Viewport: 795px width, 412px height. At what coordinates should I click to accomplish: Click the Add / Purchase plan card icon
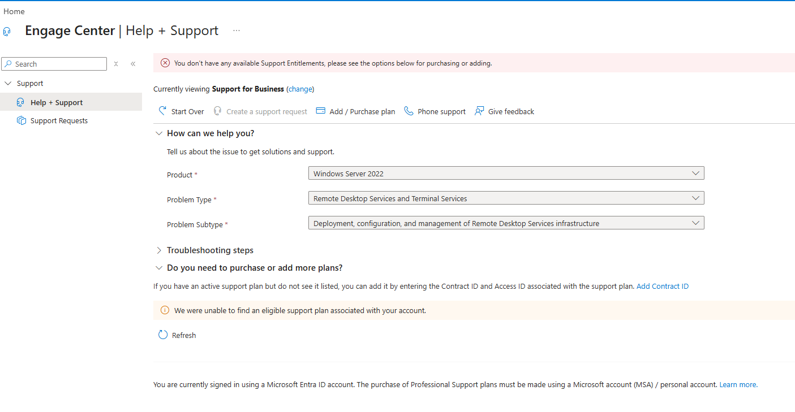click(x=321, y=111)
